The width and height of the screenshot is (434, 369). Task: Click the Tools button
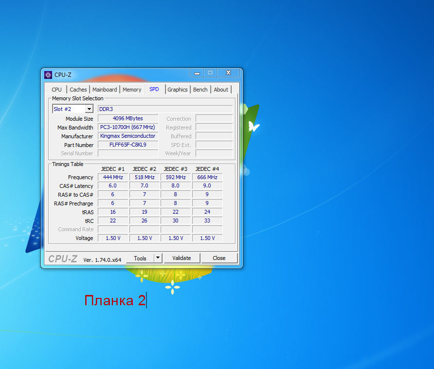click(140, 258)
